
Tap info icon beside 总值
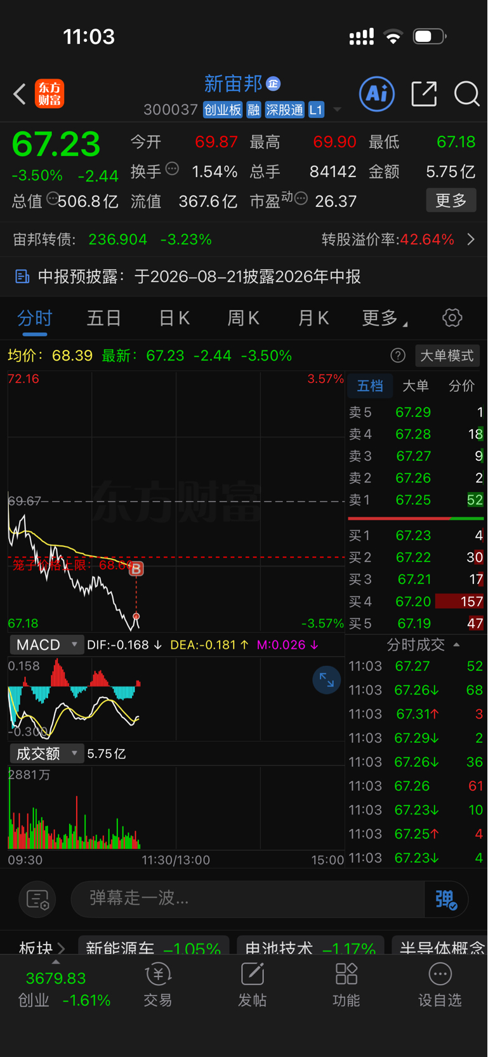(x=53, y=198)
